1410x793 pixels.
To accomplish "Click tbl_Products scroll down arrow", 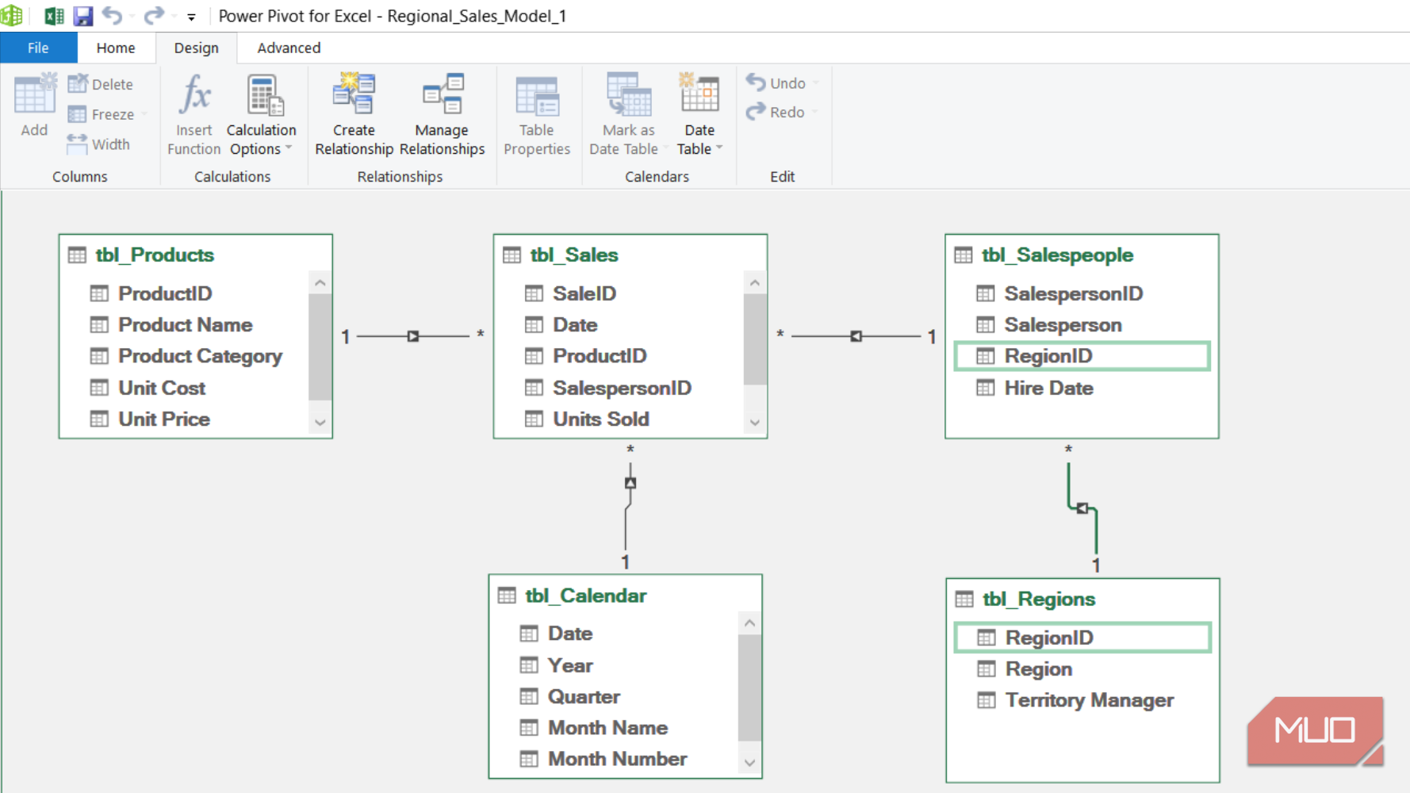I will point(320,423).
